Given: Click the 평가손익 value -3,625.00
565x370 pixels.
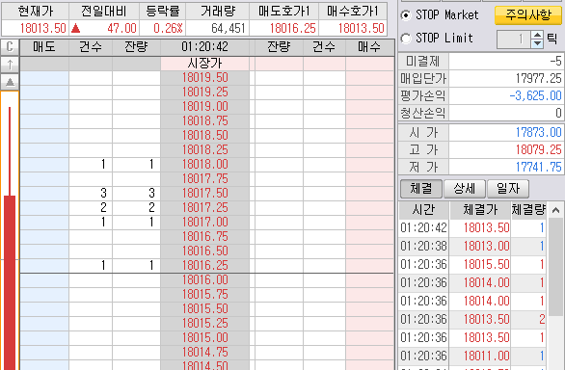Looking at the screenshot, I should pos(535,95).
